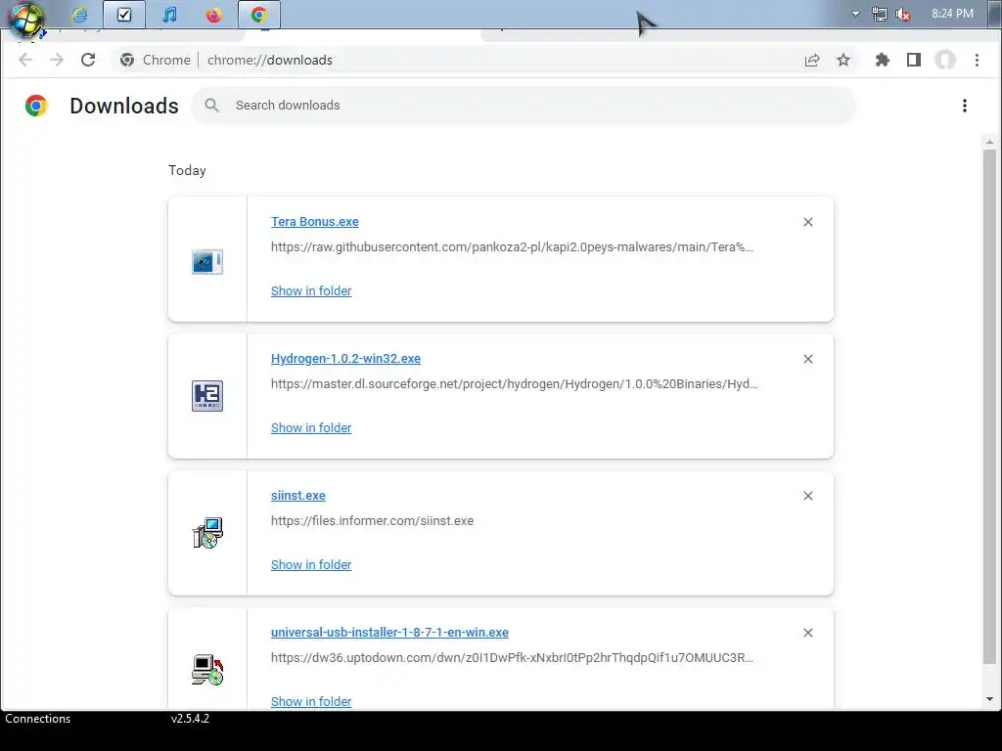1002x751 pixels.
Task: Click the Hydrogen sourceforge source URL
Action: pyautogui.click(x=515, y=383)
